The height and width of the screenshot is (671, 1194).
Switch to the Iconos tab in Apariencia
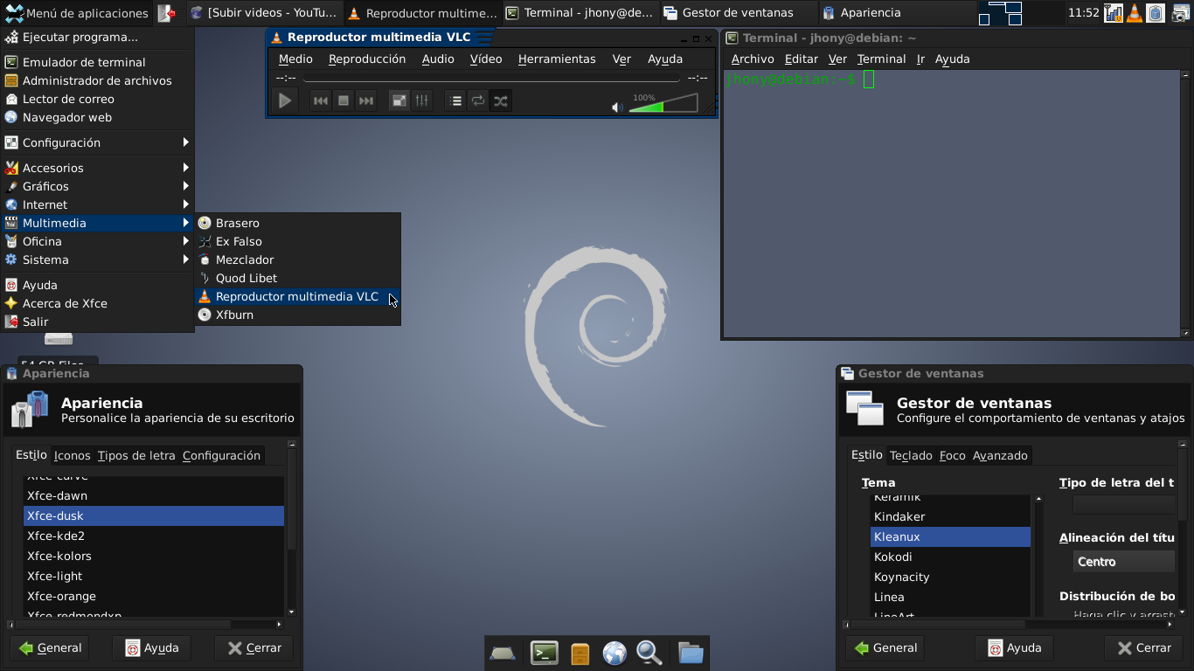tap(72, 455)
